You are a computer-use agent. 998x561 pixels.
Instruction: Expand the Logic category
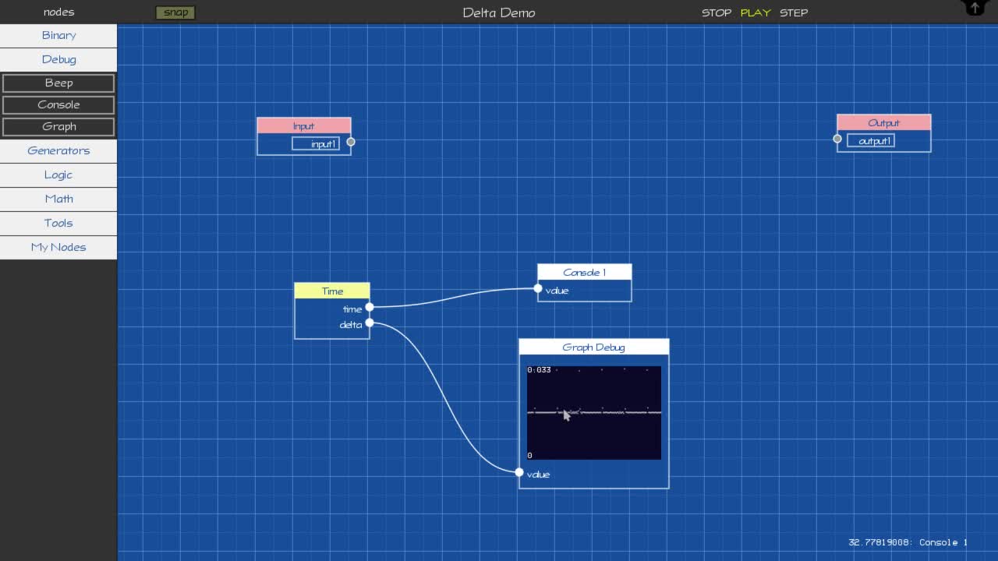pyautogui.click(x=58, y=175)
